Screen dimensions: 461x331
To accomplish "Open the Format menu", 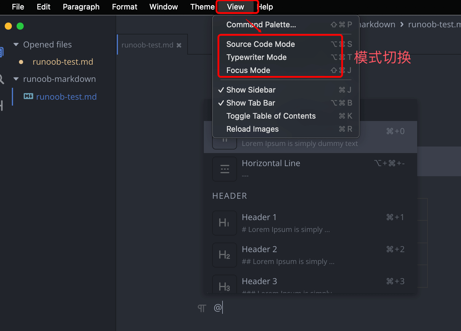I will [x=124, y=7].
